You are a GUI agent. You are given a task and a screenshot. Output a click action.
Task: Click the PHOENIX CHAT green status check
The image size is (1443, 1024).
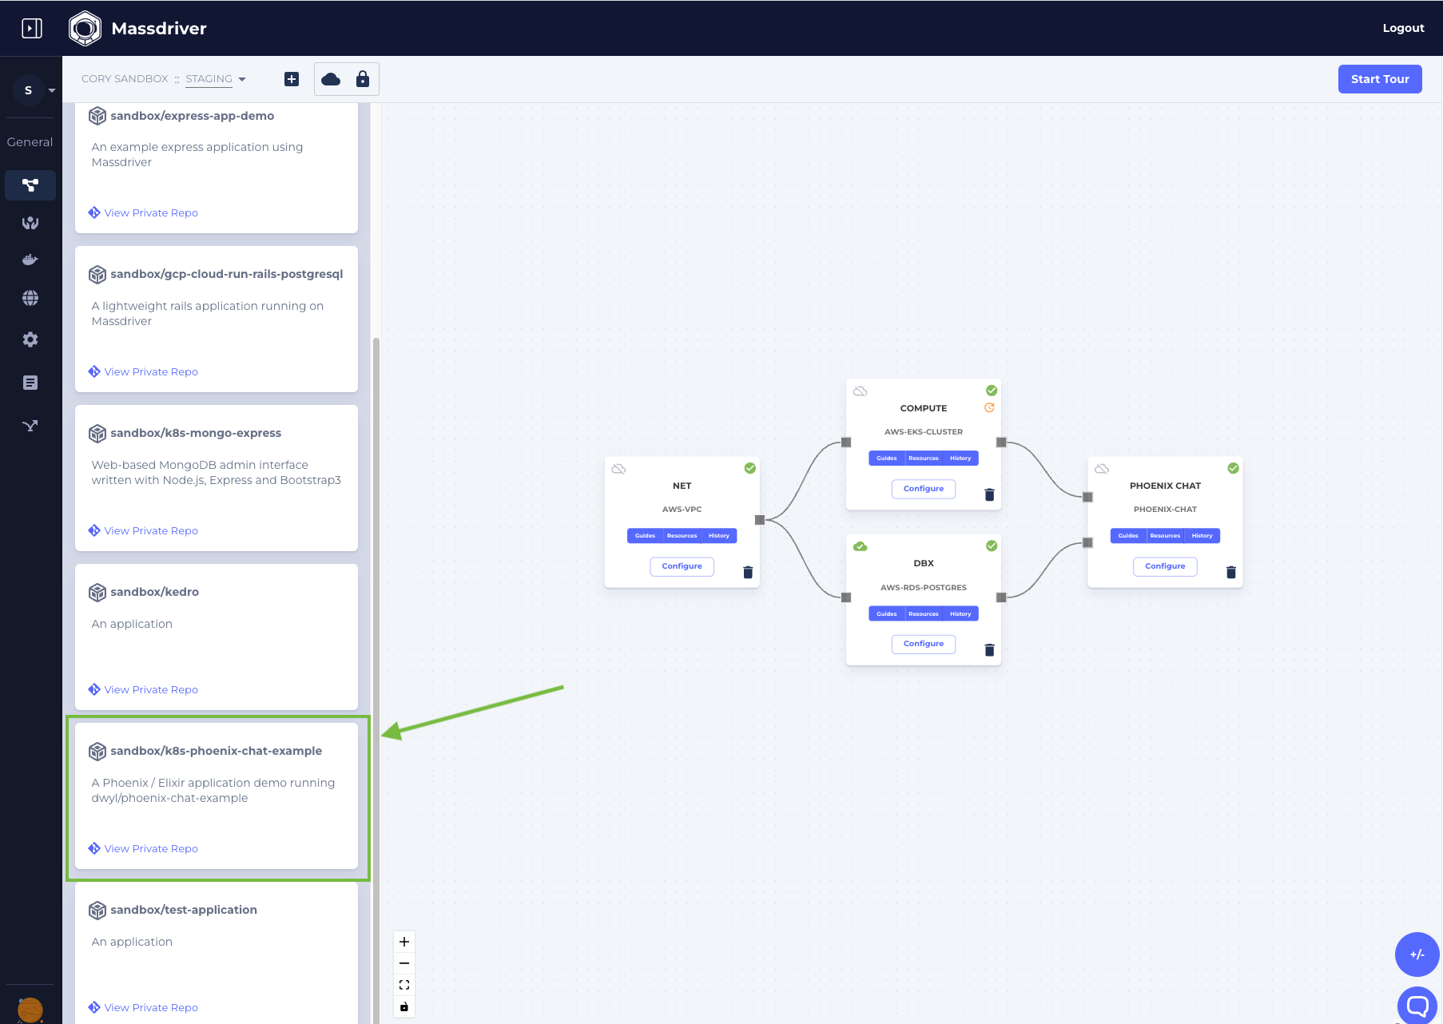click(1234, 468)
